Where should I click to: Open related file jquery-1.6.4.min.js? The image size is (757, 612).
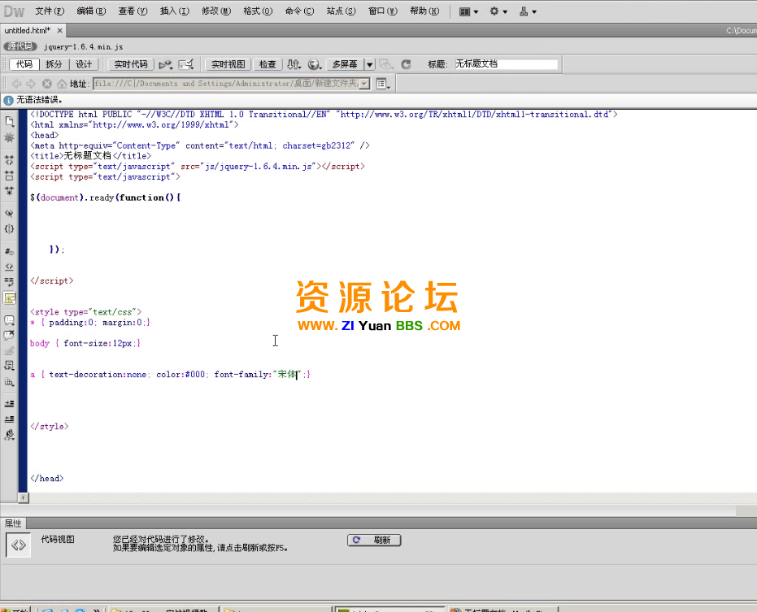click(x=83, y=47)
